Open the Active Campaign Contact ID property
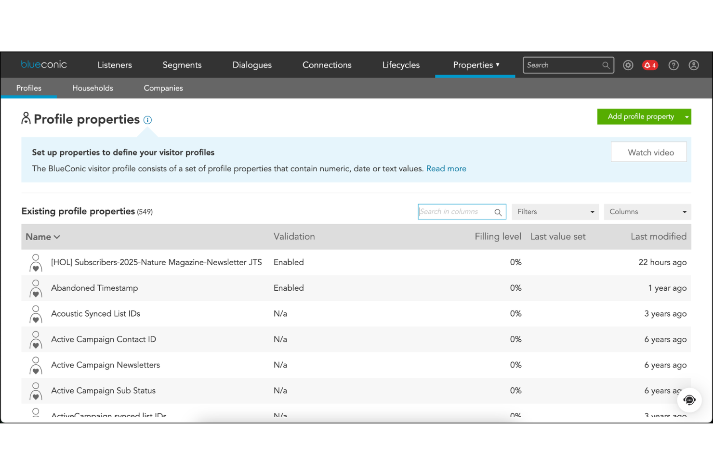This screenshot has width=713, height=475. (x=104, y=339)
